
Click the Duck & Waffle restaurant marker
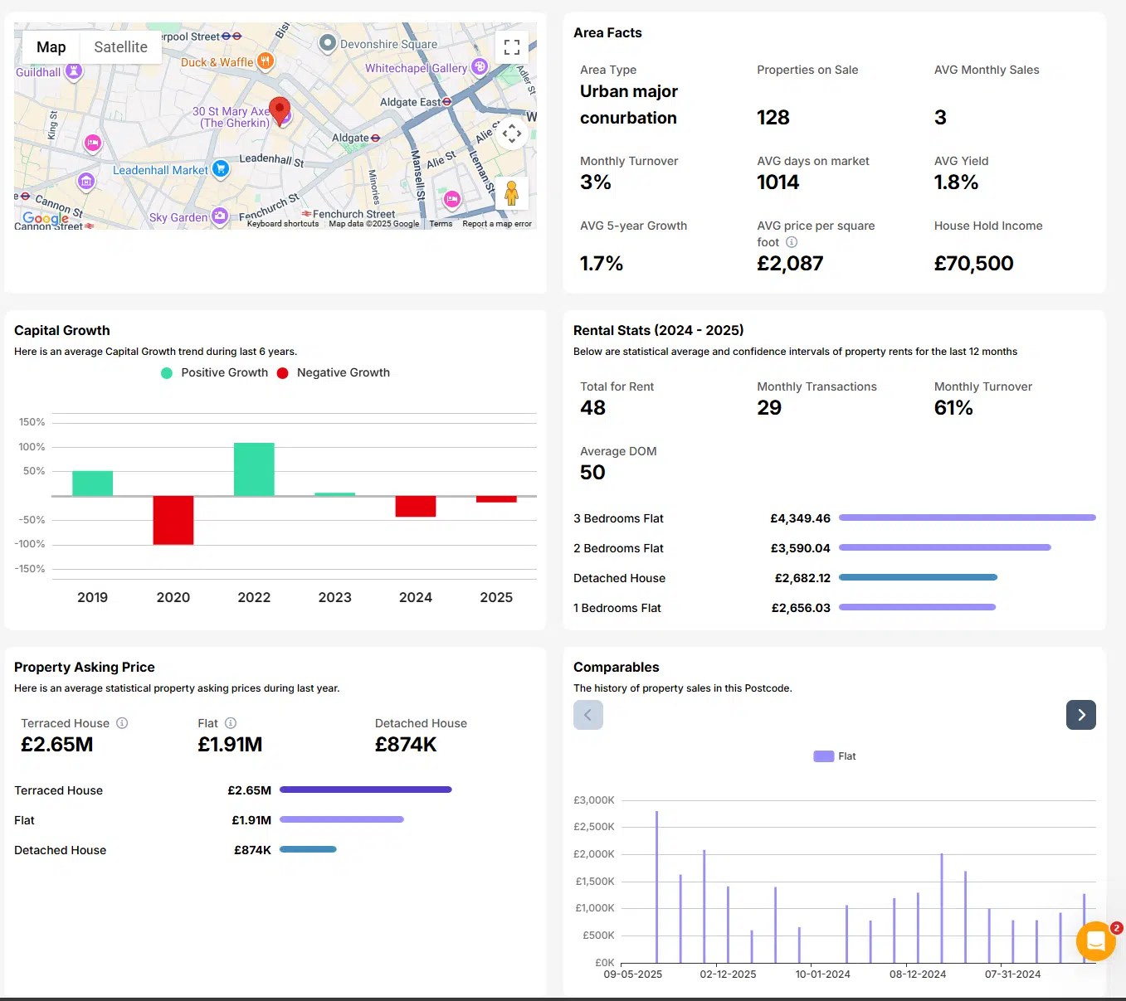(265, 61)
